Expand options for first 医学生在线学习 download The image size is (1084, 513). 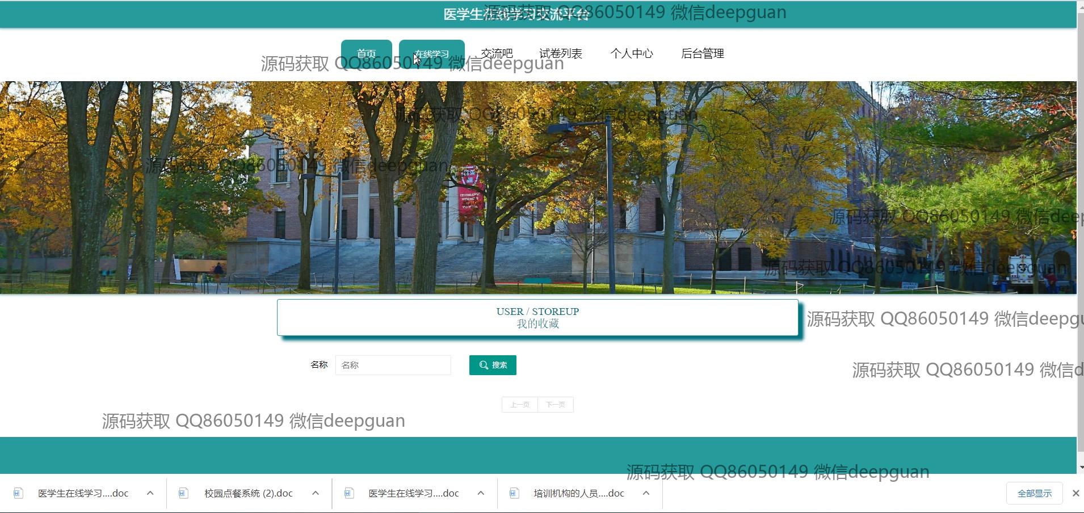pyautogui.click(x=150, y=493)
